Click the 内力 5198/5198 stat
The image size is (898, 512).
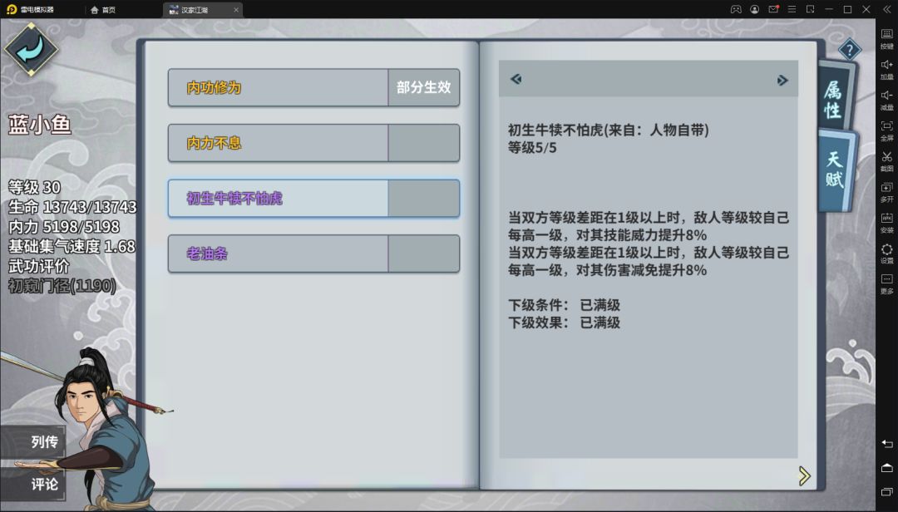64,226
